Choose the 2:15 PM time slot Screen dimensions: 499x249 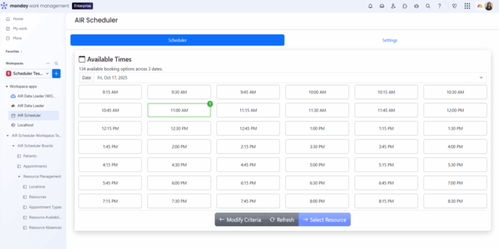tap(248, 147)
